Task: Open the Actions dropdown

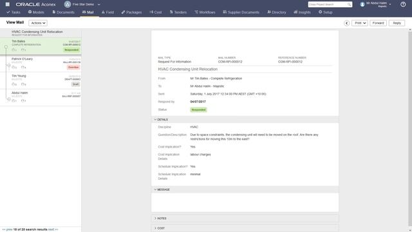Action: point(38,23)
